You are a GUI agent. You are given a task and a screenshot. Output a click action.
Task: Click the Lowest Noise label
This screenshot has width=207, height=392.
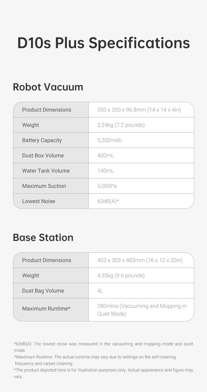tap(39, 201)
